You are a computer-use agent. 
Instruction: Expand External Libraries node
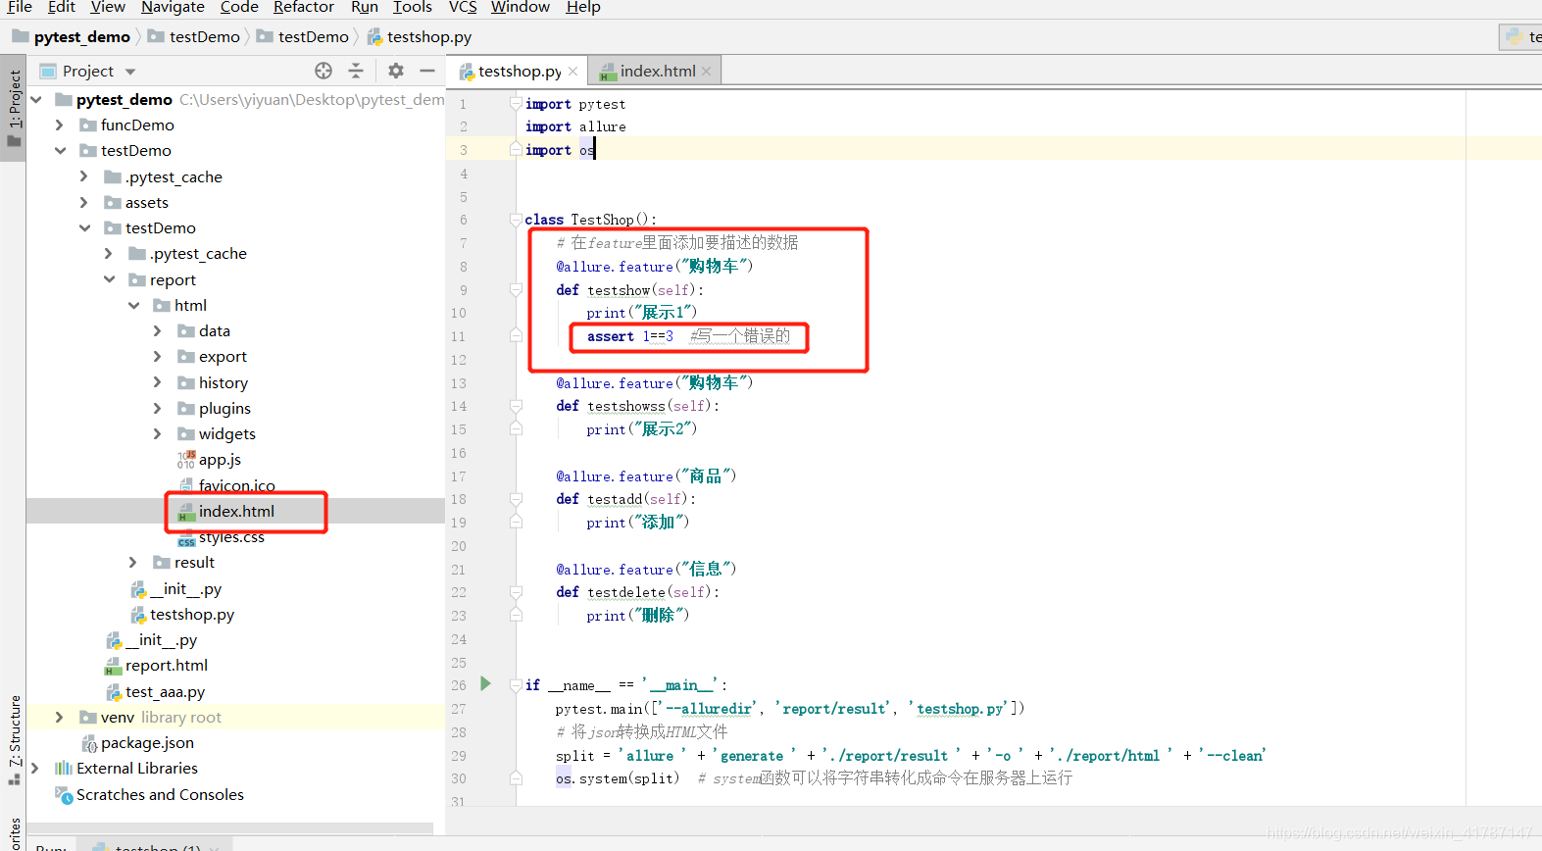click(x=36, y=768)
